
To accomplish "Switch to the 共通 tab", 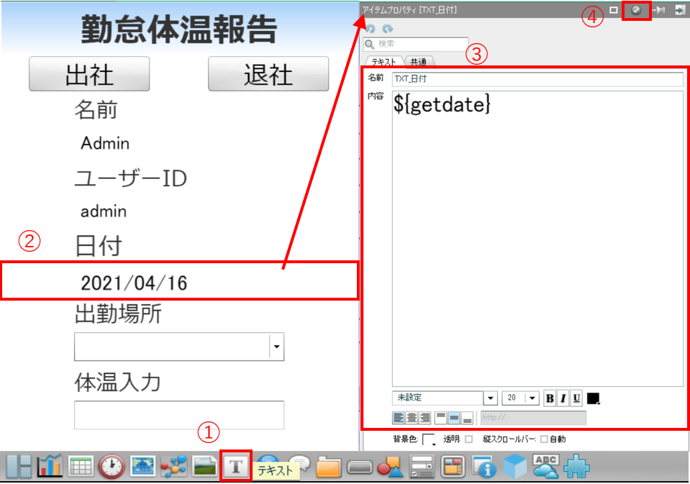I will pos(420,61).
